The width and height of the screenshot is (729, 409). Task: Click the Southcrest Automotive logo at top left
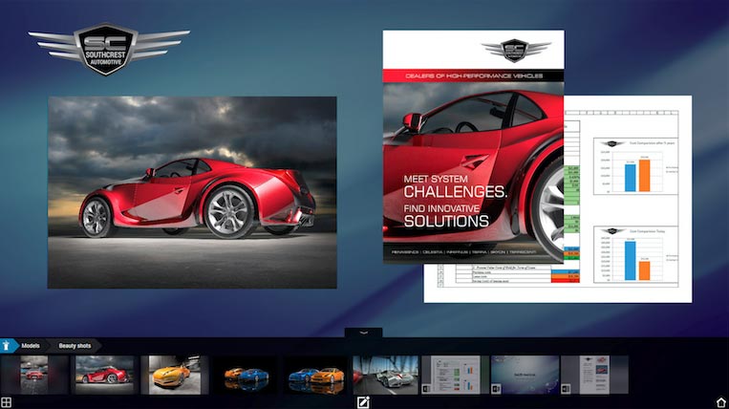(x=108, y=47)
